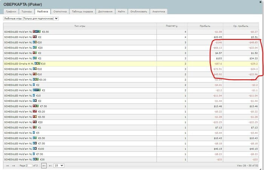Click the View 26 - 50 of 52 text
Image resolution: width=264 pixels, height=170 pixels.
tap(247, 165)
